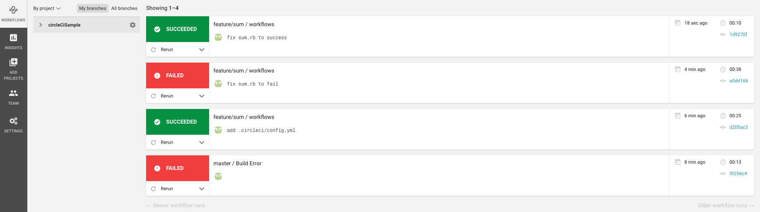Open Rerun dropdown arrow on master failed build

point(202,189)
